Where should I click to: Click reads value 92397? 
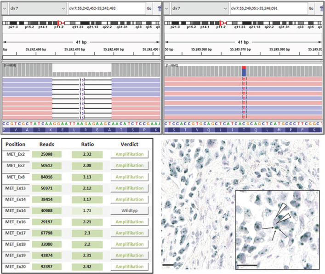coord(46,267)
